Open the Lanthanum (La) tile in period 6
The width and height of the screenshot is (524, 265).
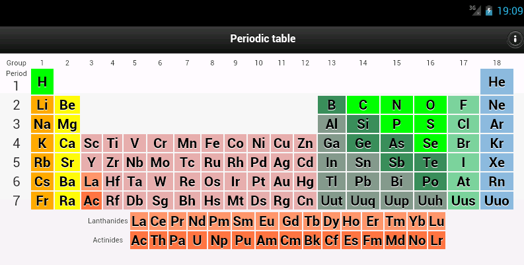91,182
